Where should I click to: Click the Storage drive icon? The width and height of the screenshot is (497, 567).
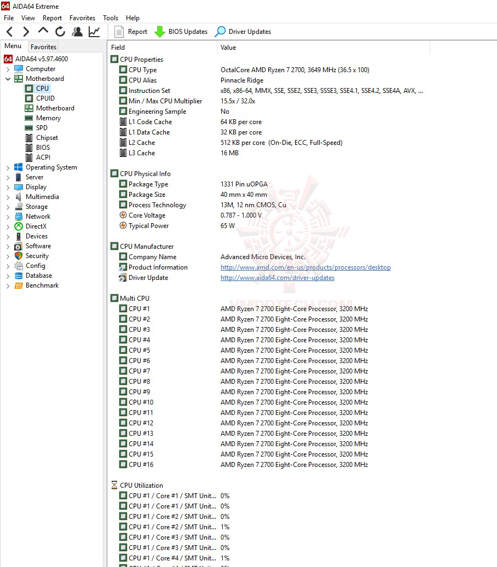click(19, 207)
